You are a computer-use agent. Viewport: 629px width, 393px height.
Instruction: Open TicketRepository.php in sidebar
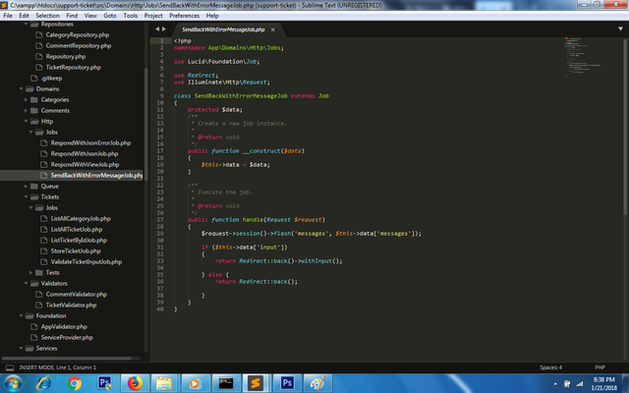(73, 68)
